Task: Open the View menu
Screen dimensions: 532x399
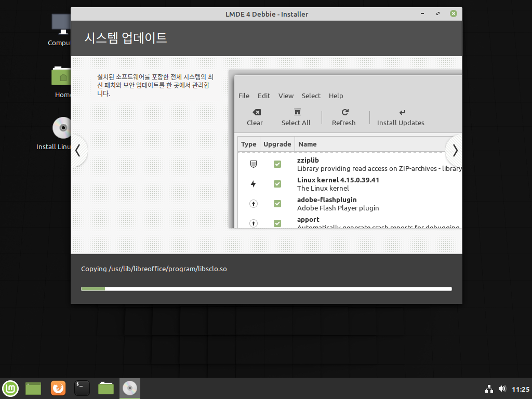Action: click(x=286, y=96)
